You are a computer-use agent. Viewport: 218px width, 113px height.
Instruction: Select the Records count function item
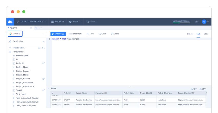22,56
